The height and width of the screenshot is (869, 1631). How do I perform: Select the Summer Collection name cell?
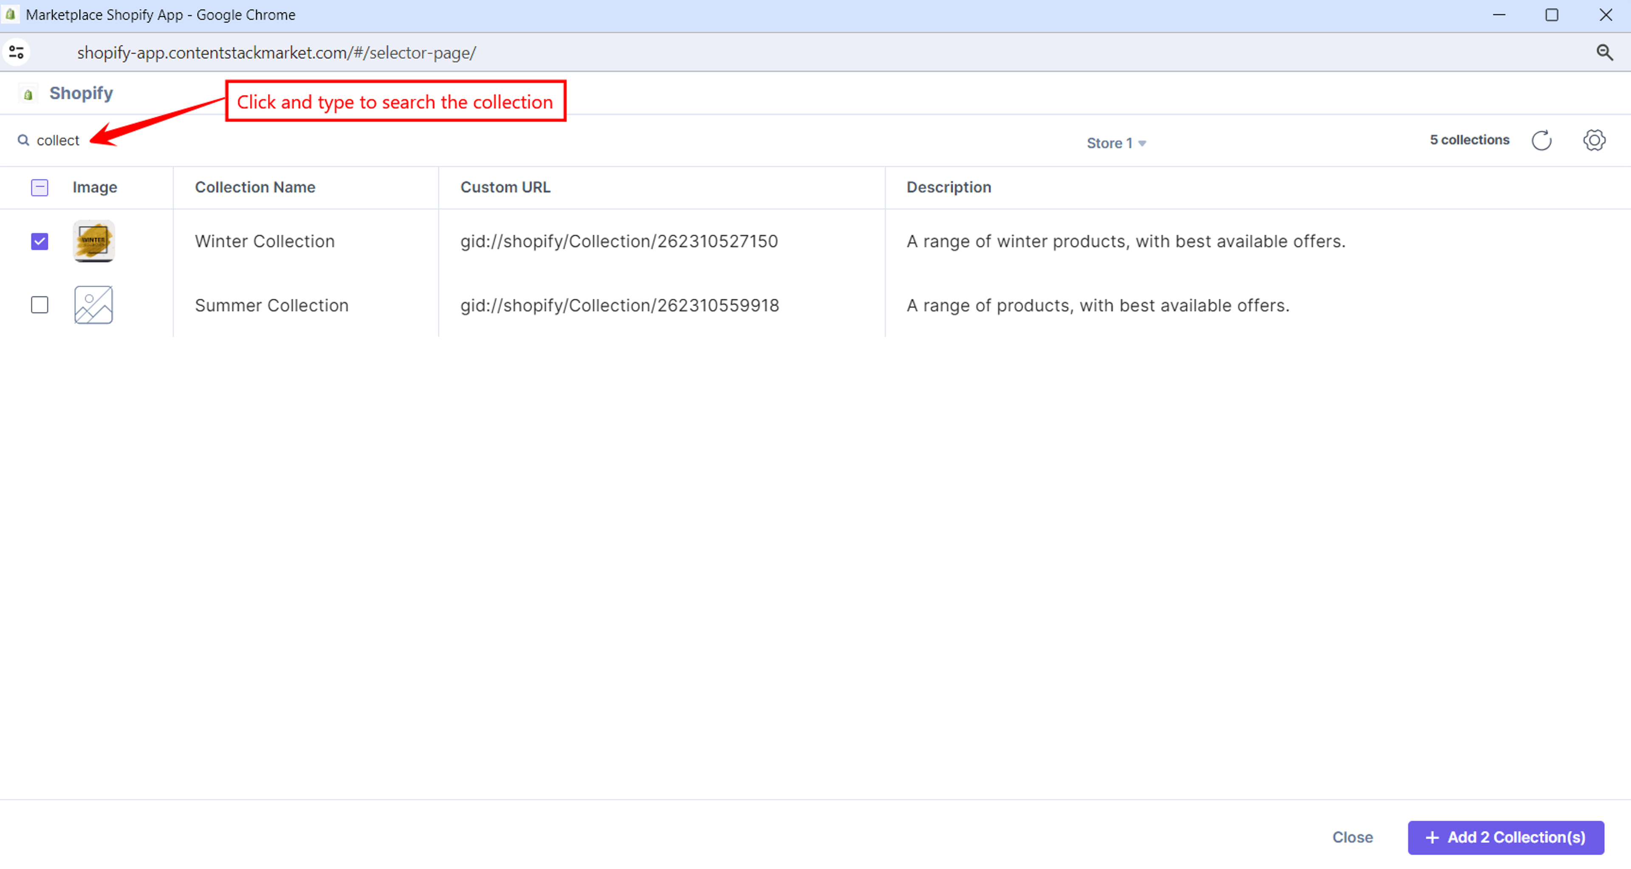pos(272,305)
